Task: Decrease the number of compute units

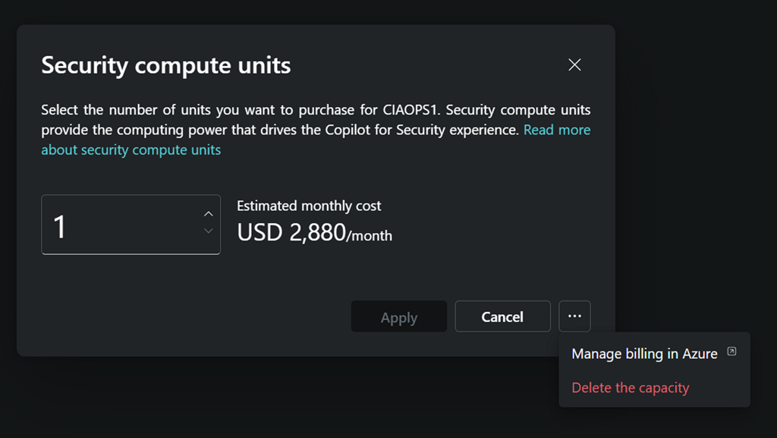Action: [209, 231]
